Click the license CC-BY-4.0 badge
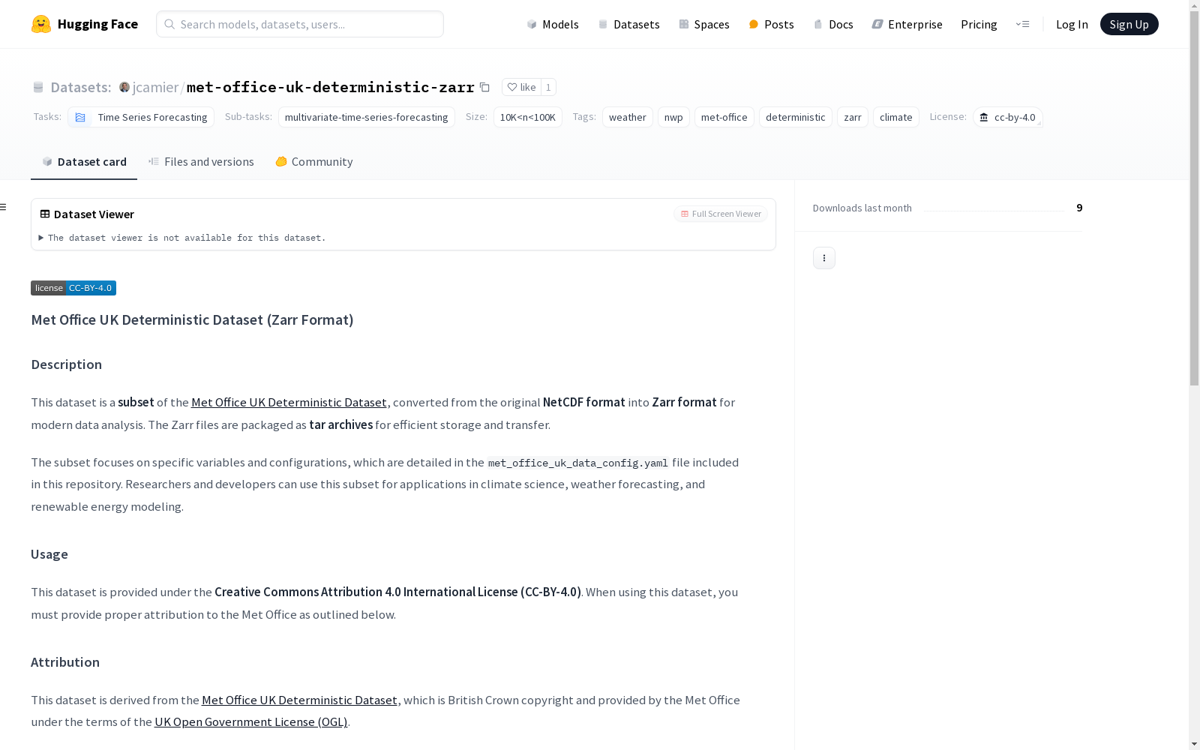Image resolution: width=1200 pixels, height=750 pixels. (73, 288)
